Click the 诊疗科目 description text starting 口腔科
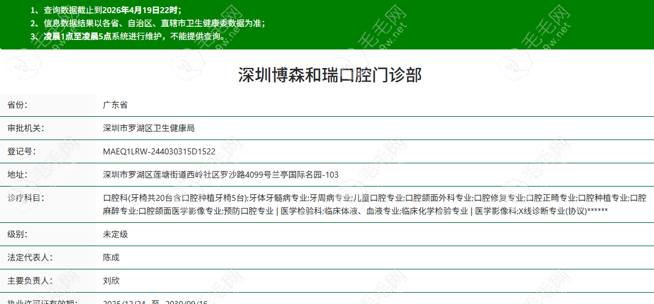This screenshot has width=654, height=304. click(375, 204)
